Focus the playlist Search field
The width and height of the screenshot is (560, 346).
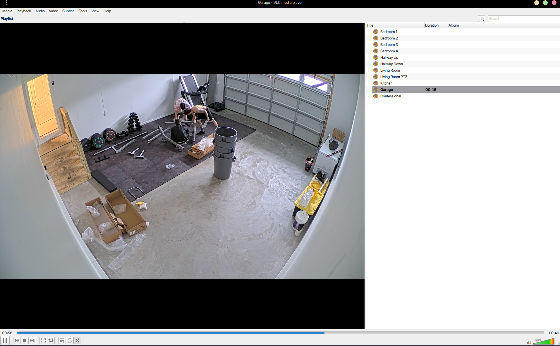524,19
